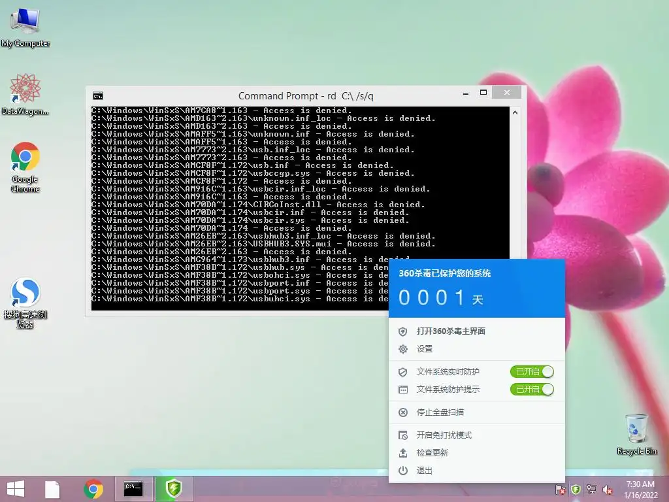This screenshot has width=669, height=502.
Task: Click the gear icon beside 设置
Action: click(x=402, y=349)
